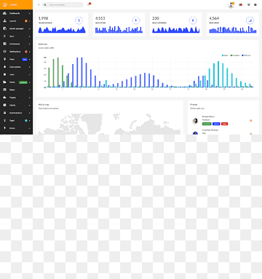Expand the Authentication menu chevron
Image resolution: width=262 pixels, height=279 pixels.
[x=30, y=113]
